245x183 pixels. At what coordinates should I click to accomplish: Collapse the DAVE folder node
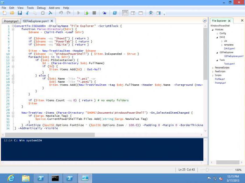(217, 37)
